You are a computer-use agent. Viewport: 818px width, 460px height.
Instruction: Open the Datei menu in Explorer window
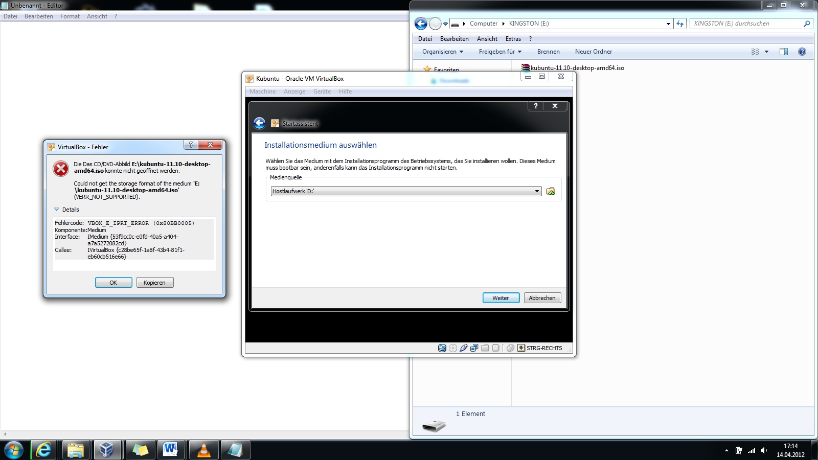tap(425, 39)
